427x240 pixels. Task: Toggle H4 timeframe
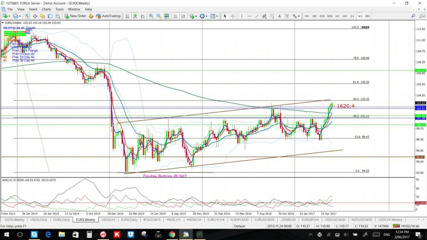[x=344, y=16]
